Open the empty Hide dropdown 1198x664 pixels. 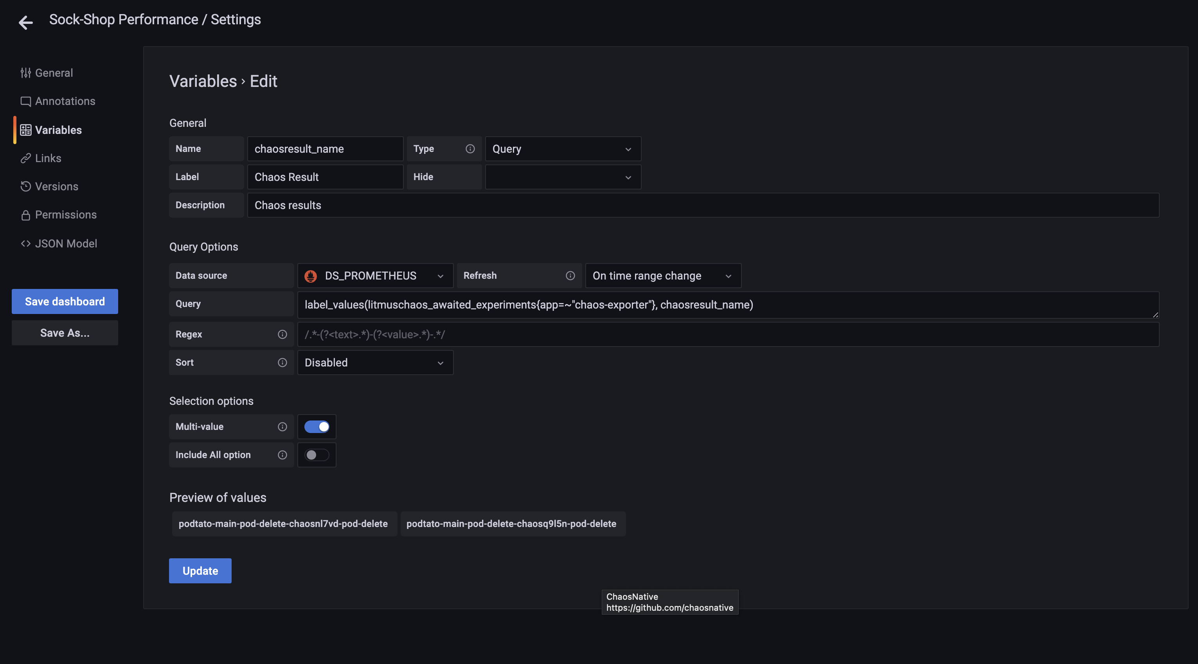click(562, 177)
